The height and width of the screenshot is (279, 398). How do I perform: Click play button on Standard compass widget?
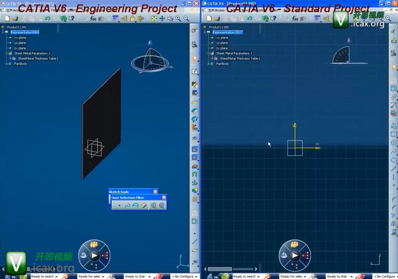pyautogui.click(x=295, y=256)
